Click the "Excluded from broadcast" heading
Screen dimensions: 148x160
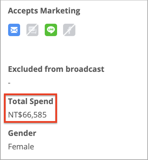[56, 69]
